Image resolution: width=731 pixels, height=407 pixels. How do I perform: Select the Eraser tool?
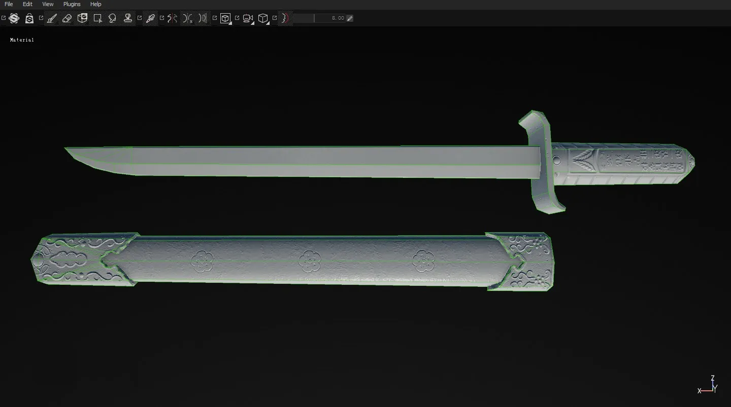pos(67,18)
